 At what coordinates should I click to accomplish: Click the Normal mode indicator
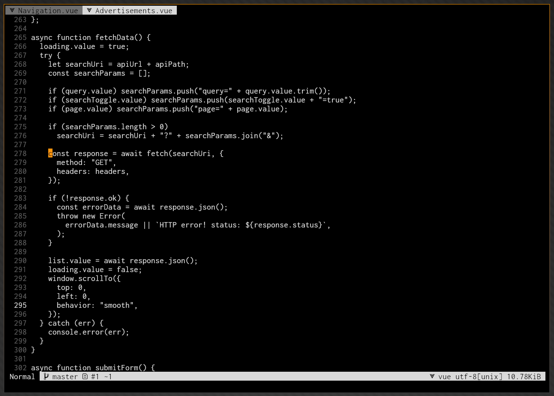coord(22,376)
